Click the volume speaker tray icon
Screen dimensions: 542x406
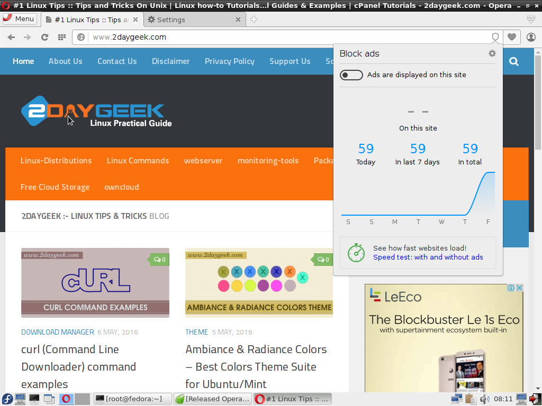coord(485,399)
